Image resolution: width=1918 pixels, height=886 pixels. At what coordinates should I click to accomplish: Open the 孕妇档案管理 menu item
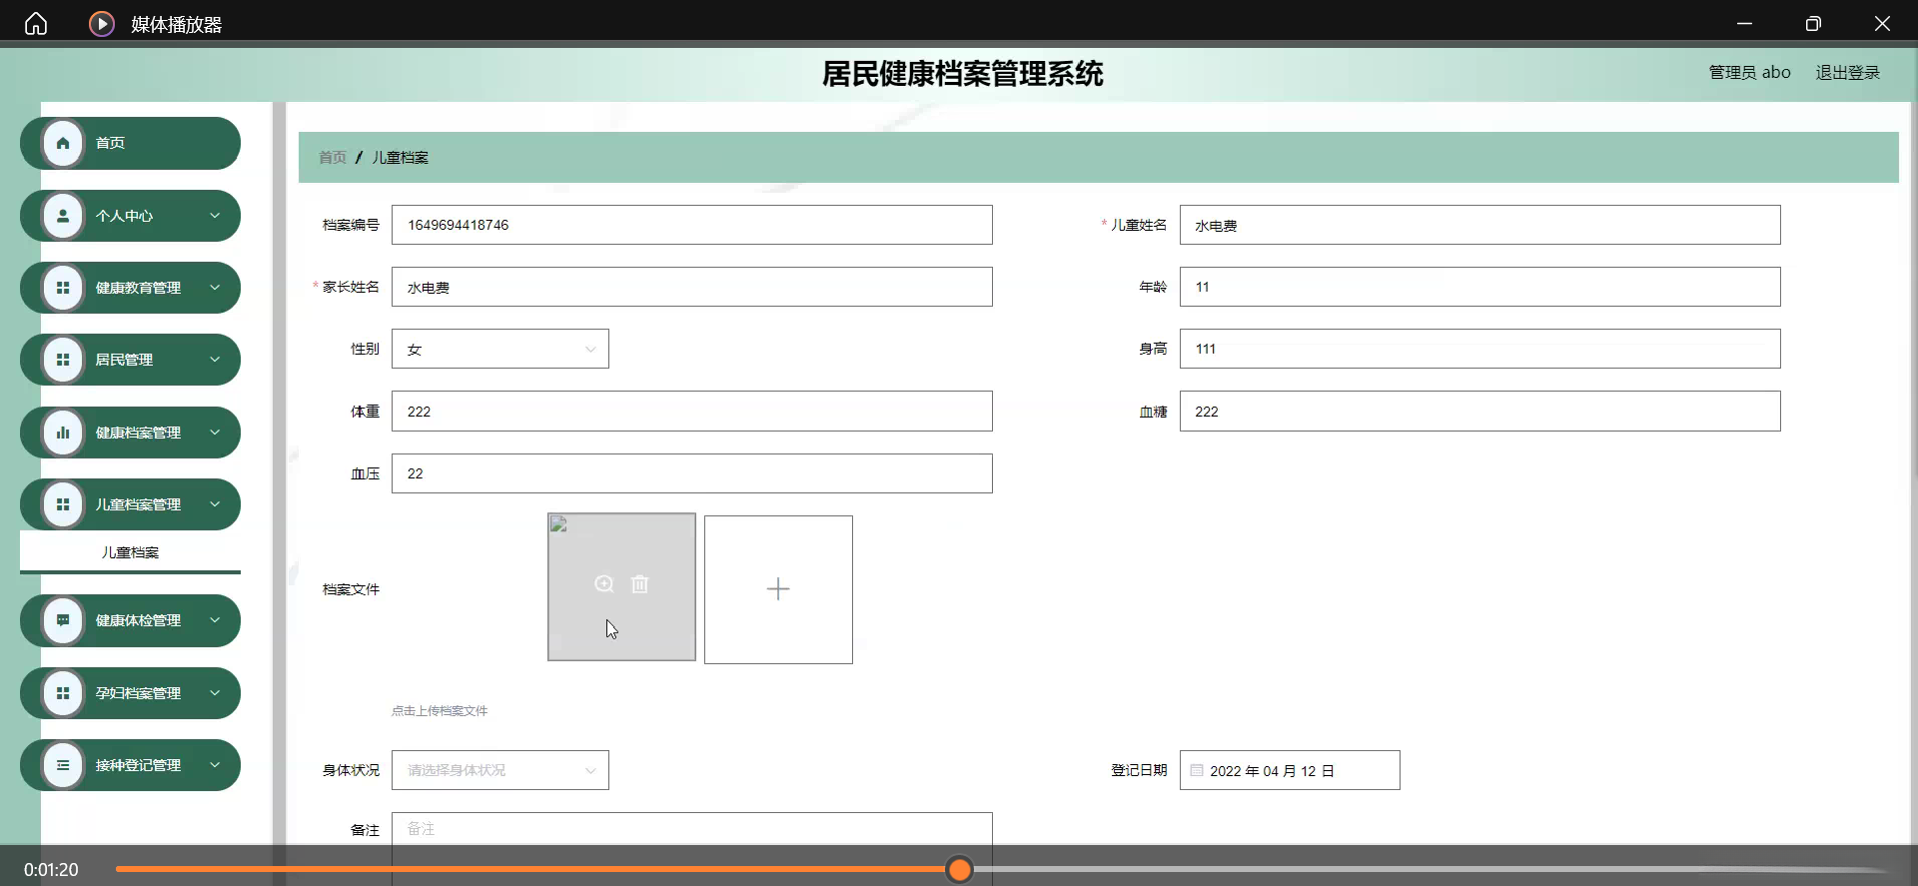(x=130, y=693)
